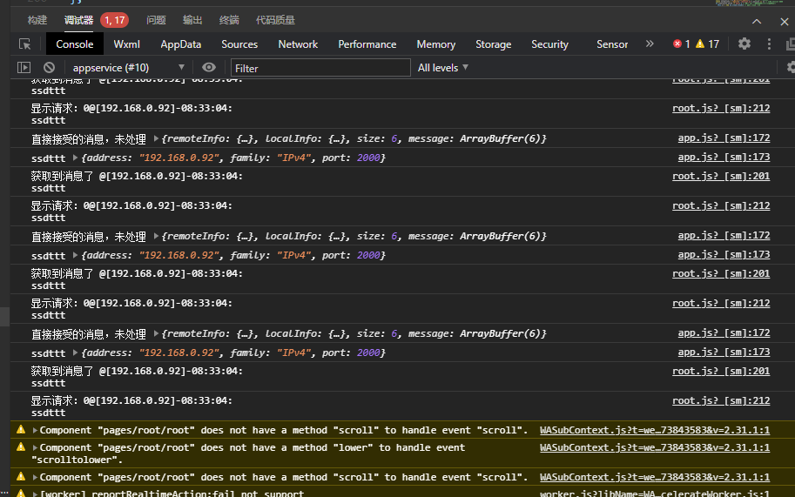Open DevTools settings gear
The height and width of the screenshot is (497, 795).
point(744,44)
